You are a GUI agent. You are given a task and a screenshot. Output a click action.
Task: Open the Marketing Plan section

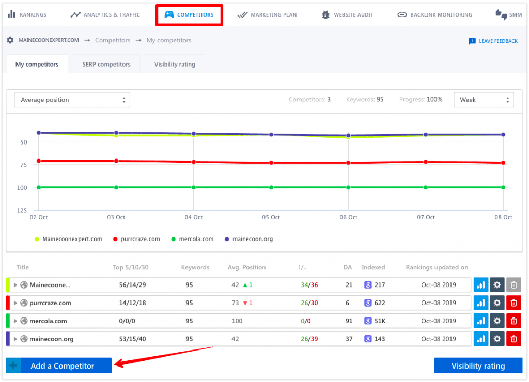[x=267, y=15]
